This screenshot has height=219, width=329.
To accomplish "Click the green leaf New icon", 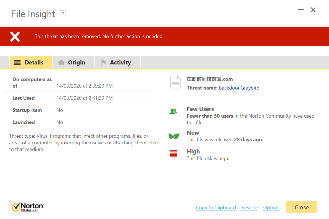I will 174,136.
